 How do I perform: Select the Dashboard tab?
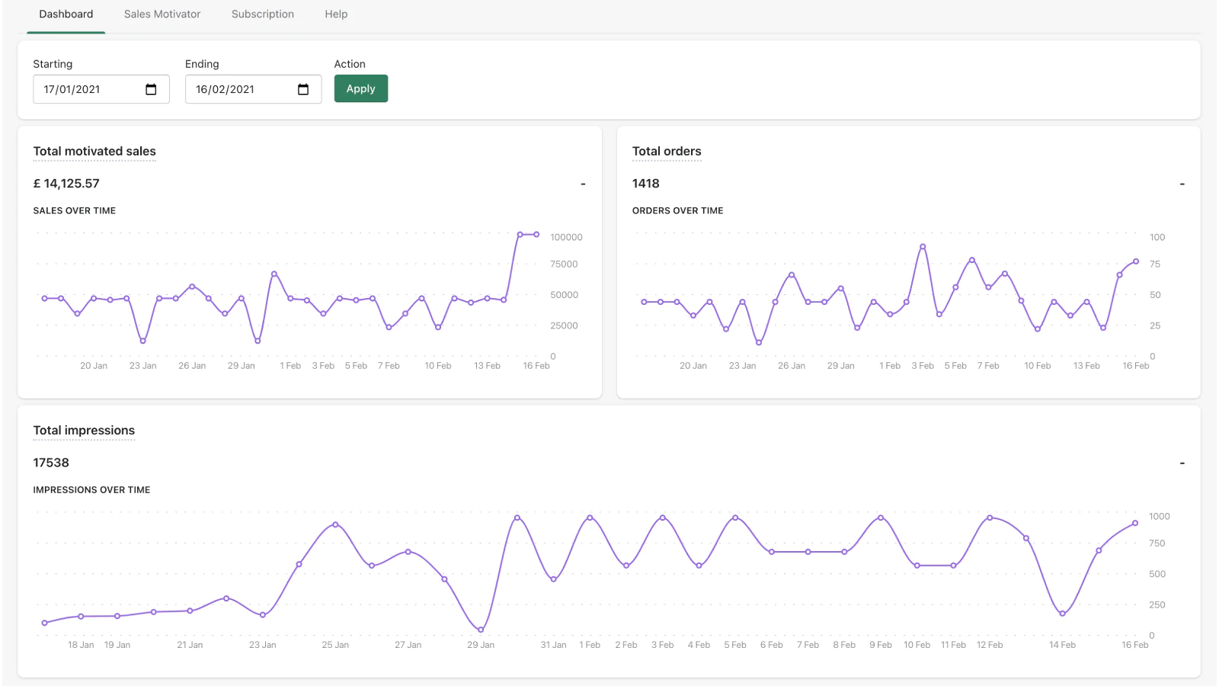point(66,14)
